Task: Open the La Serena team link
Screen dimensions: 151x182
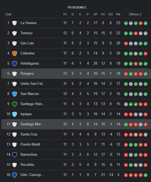Action: [28, 23]
